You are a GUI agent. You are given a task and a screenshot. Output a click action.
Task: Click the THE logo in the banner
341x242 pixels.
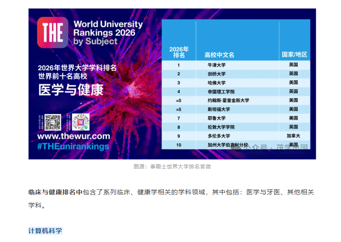click(x=52, y=32)
